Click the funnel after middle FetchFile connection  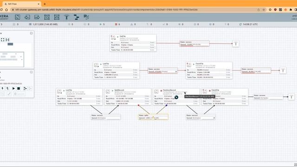tap(283, 71)
